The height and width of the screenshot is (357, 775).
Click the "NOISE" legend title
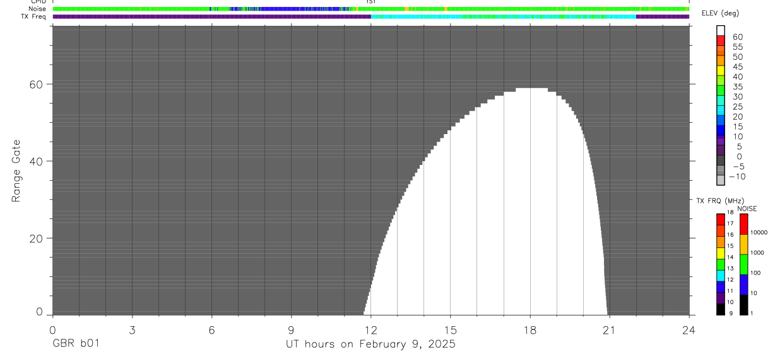pos(747,208)
